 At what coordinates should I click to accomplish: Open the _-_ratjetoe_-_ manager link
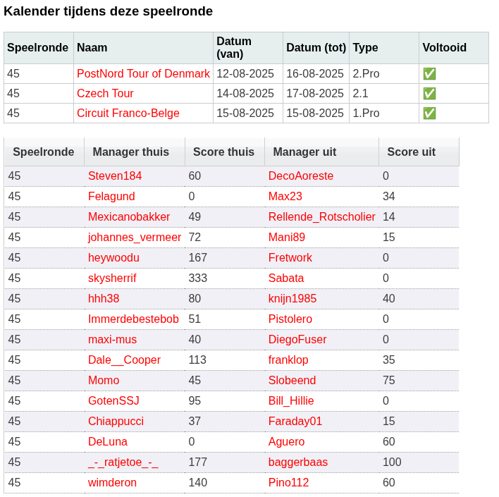point(123,462)
